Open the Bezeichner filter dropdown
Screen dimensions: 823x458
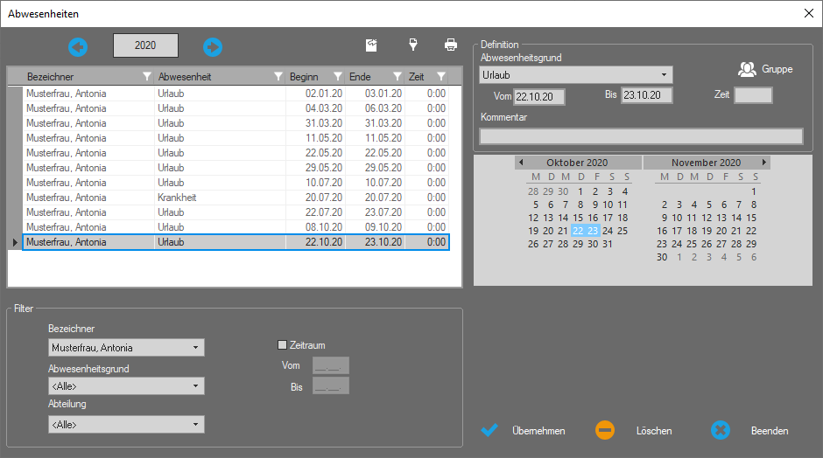(x=195, y=348)
